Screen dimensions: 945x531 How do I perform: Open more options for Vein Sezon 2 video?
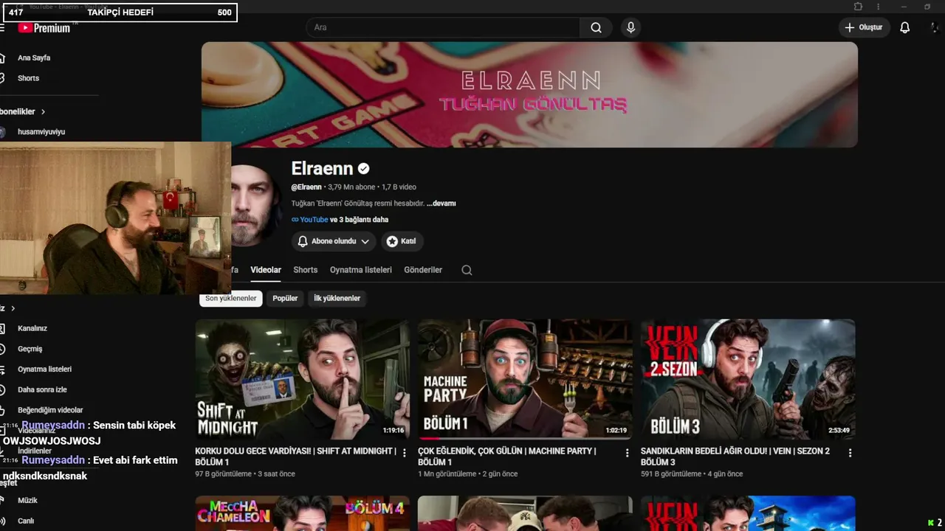pyautogui.click(x=850, y=453)
